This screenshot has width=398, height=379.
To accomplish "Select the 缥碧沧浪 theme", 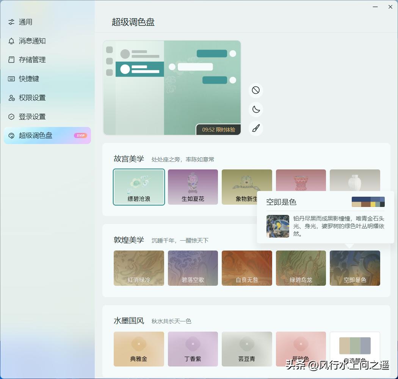I will (139, 187).
